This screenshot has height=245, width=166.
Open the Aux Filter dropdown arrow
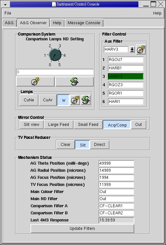pos(132,49)
